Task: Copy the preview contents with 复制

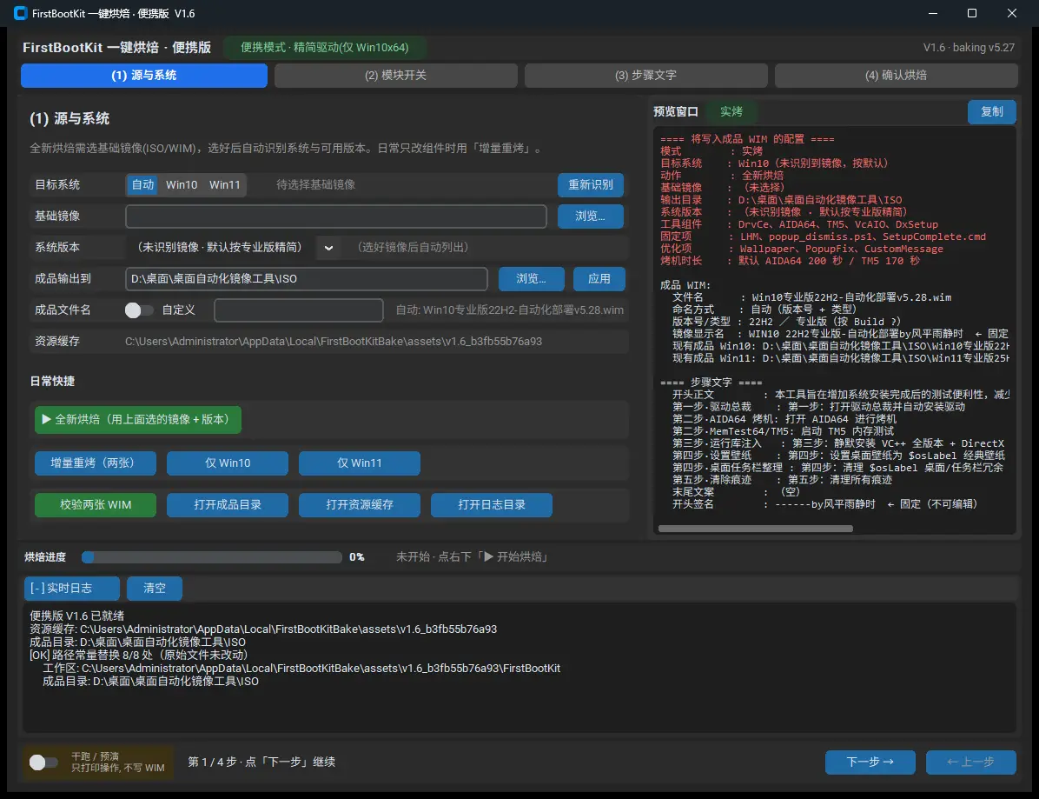Action: click(x=991, y=112)
